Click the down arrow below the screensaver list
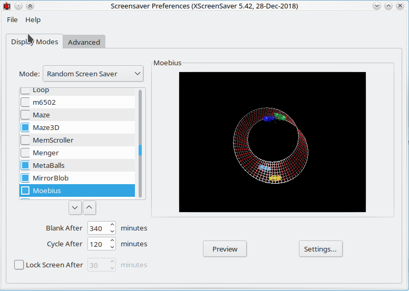The height and width of the screenshot is (291, 409). pos(75,207)
